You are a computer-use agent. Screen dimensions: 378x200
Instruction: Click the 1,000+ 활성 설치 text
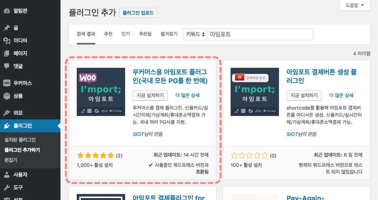[x=95, y=165]
